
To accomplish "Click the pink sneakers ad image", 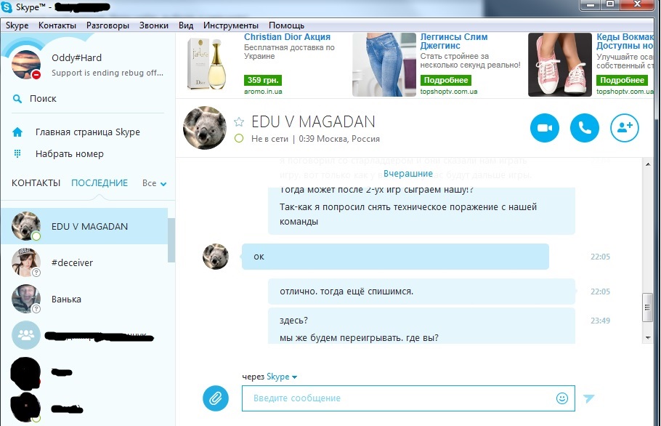I will [560, 65].
